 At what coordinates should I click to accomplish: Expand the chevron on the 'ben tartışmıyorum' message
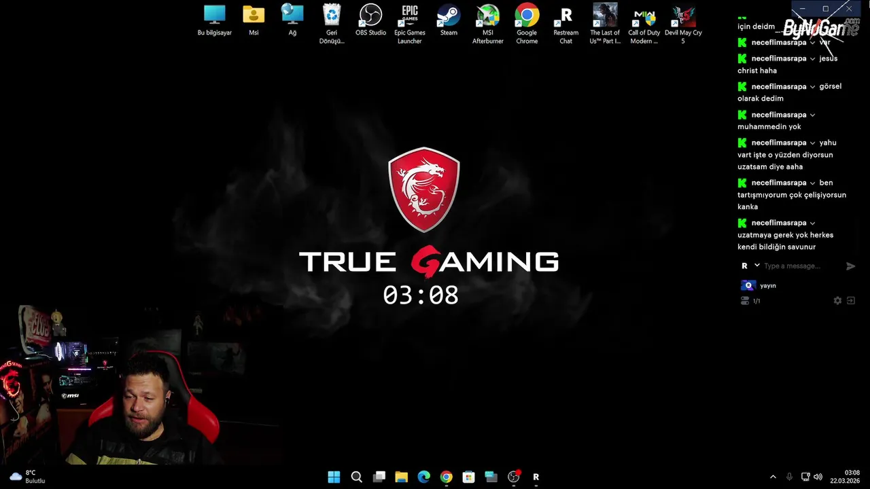(x=812, y=183)
